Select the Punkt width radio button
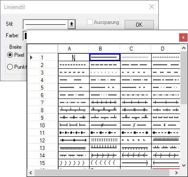Image resolution: width=188 pixels, height=177 pixels. tap(10, 67)
